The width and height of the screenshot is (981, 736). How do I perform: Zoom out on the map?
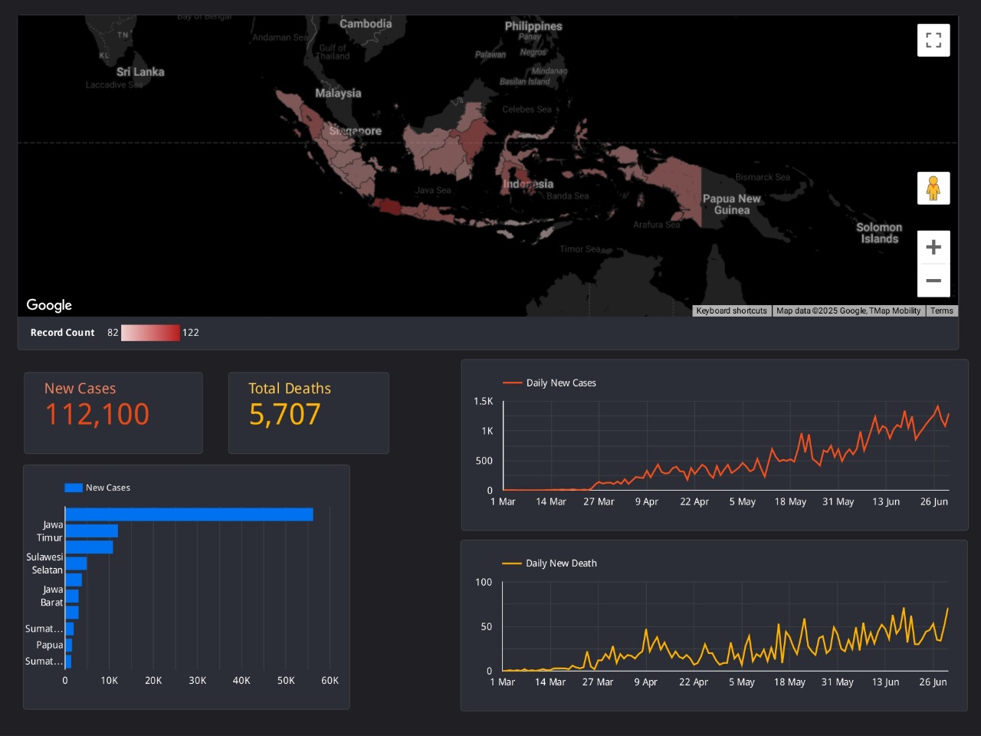point(933,281)
